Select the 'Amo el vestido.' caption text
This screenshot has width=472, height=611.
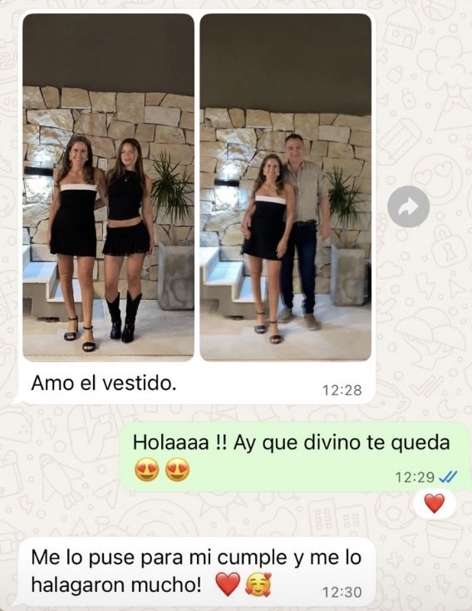point(103,383)
